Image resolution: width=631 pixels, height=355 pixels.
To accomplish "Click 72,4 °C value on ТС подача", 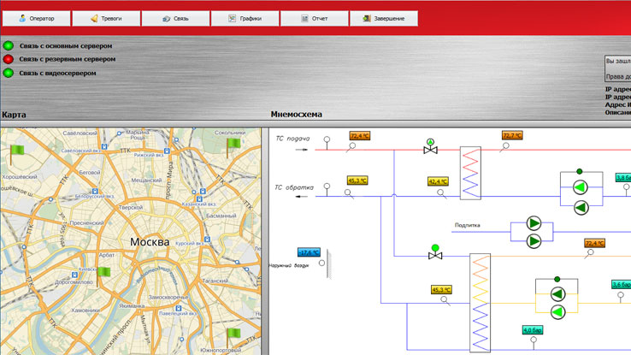I will click(359, 136).
